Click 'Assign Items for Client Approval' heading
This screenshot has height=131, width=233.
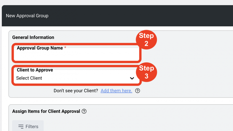coord(46,111)
